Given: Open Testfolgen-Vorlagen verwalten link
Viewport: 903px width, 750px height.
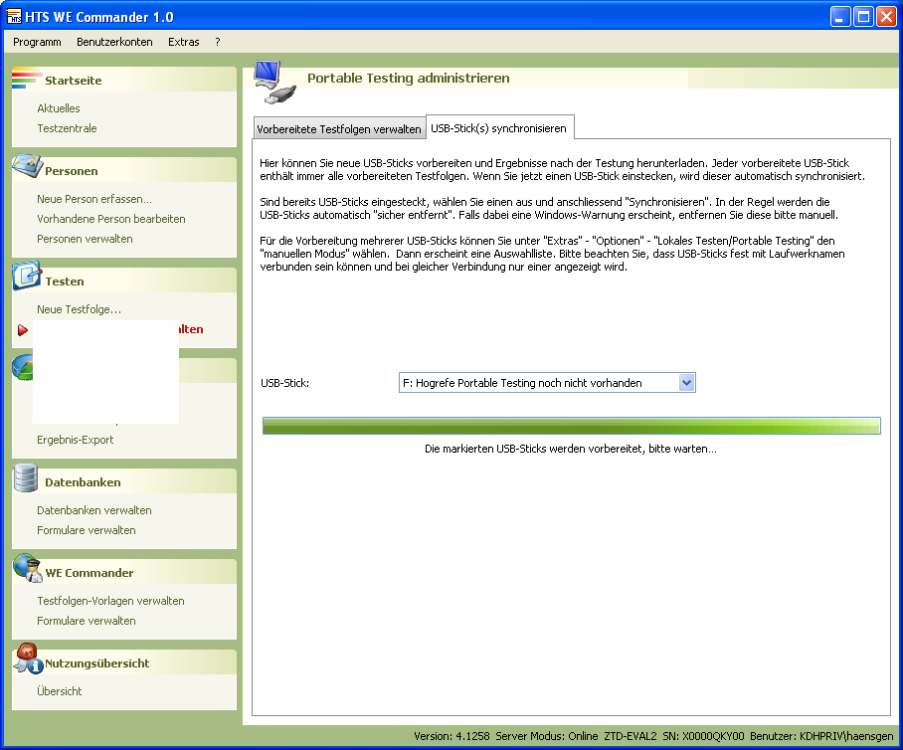Looking at the screenshot, I should [x=110, y=601].
